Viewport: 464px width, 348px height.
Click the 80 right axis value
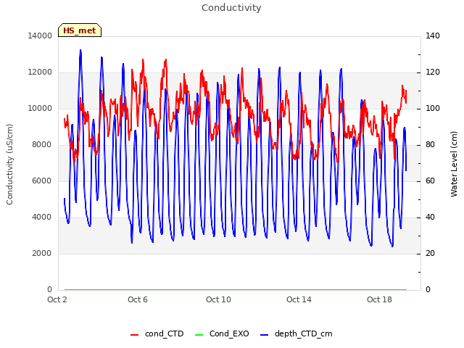[x=430, y=145]
